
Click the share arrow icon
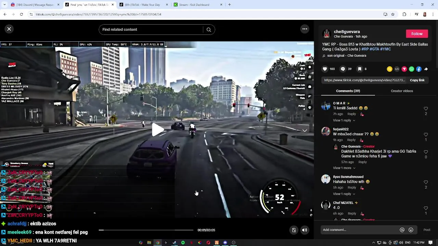426,69
